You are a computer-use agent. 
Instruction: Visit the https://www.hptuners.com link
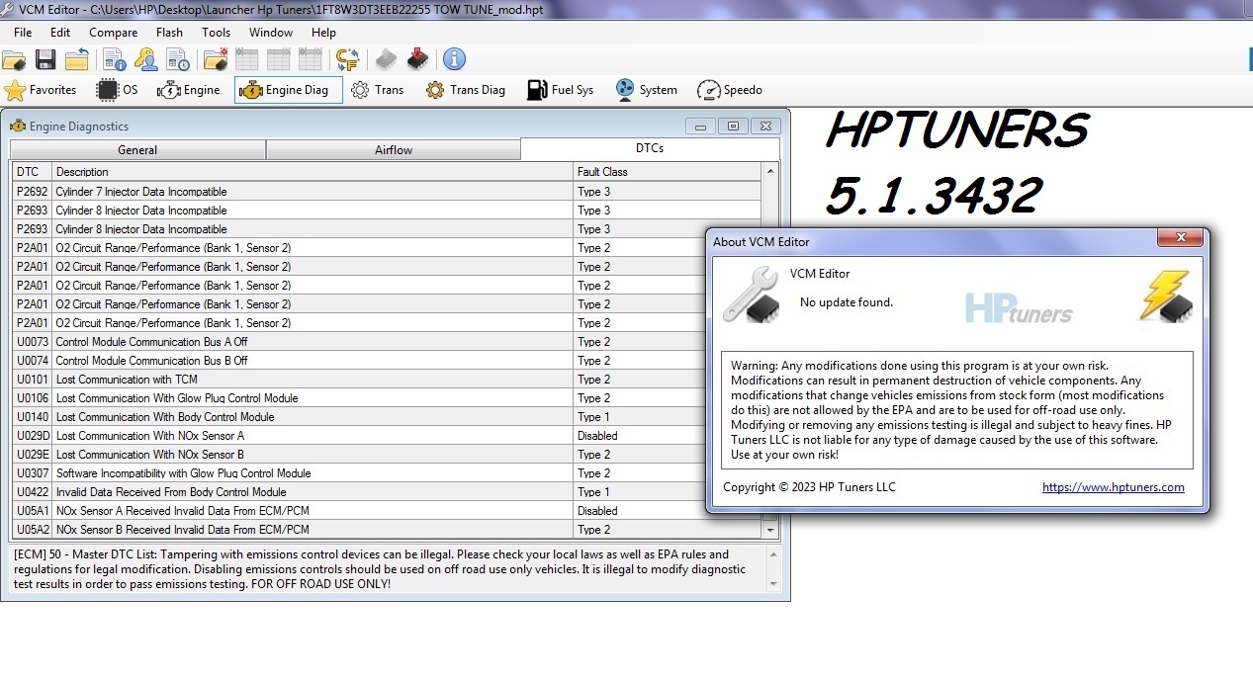pos(1114,487)
